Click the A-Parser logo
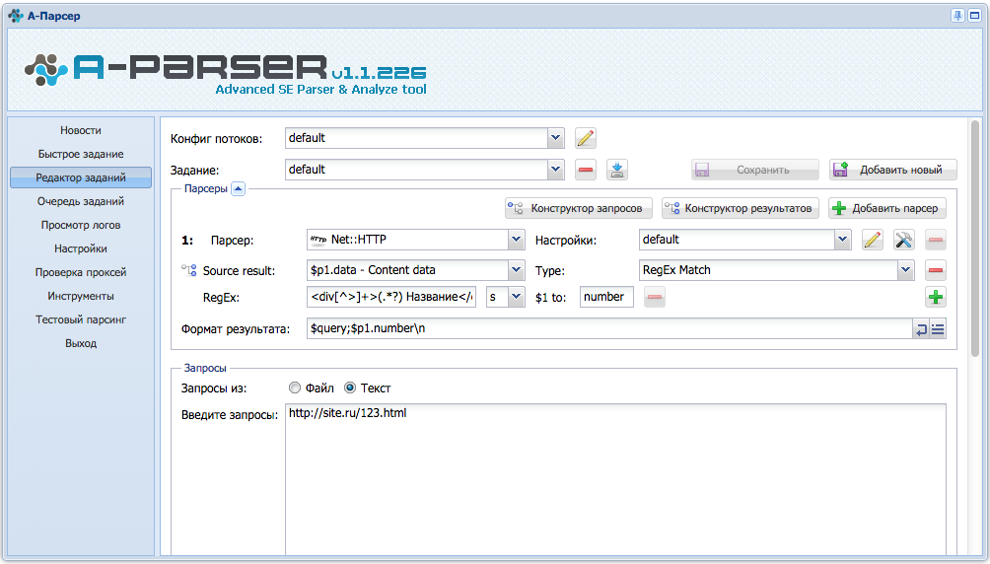 [226, 73]
